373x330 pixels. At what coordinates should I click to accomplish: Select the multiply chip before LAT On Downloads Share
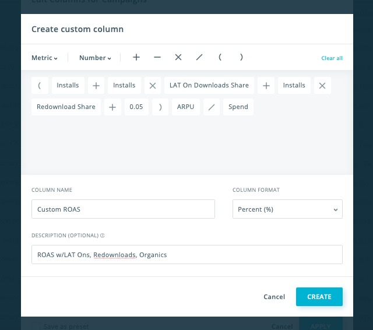coord(153,85)
